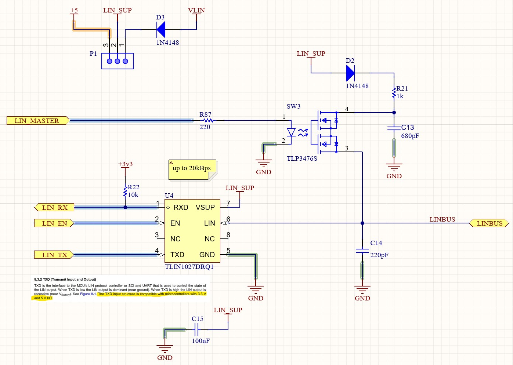Image resolution: width=513 pixels, height=365 pixels.
Task: Select the C13 680pF capacitor symbol
Action: coord(394,128)
